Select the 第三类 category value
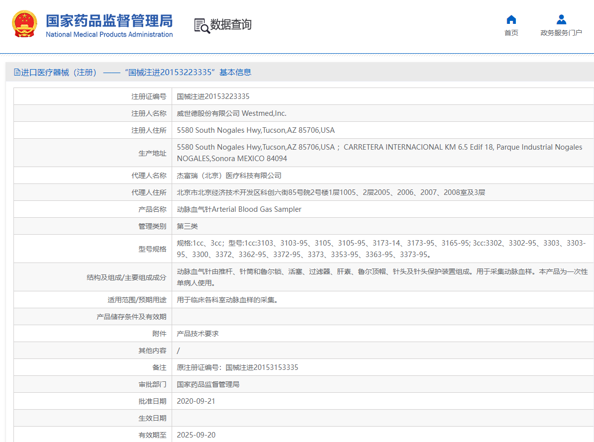This screenshot has width=594, height=442. [188, 227]
